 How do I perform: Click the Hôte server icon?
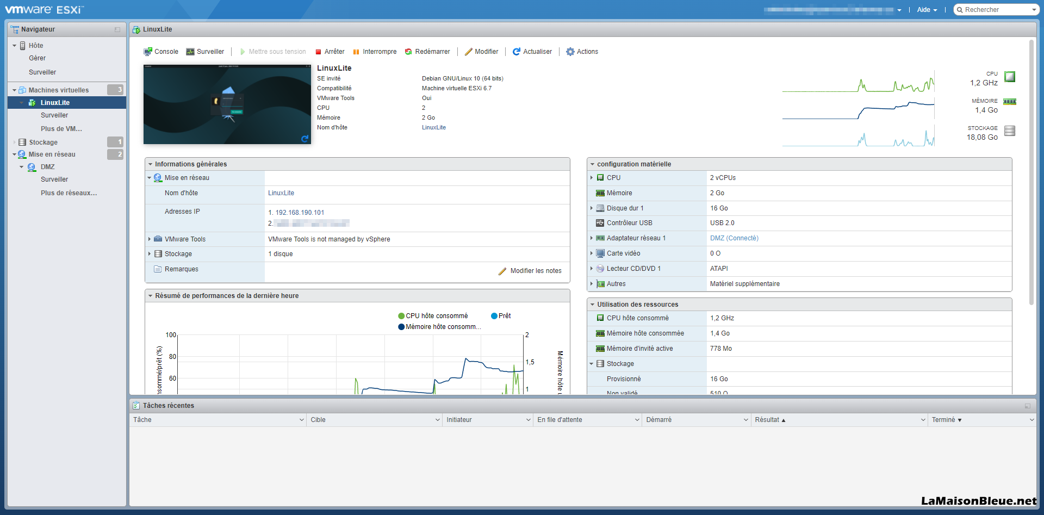(23, 46)
